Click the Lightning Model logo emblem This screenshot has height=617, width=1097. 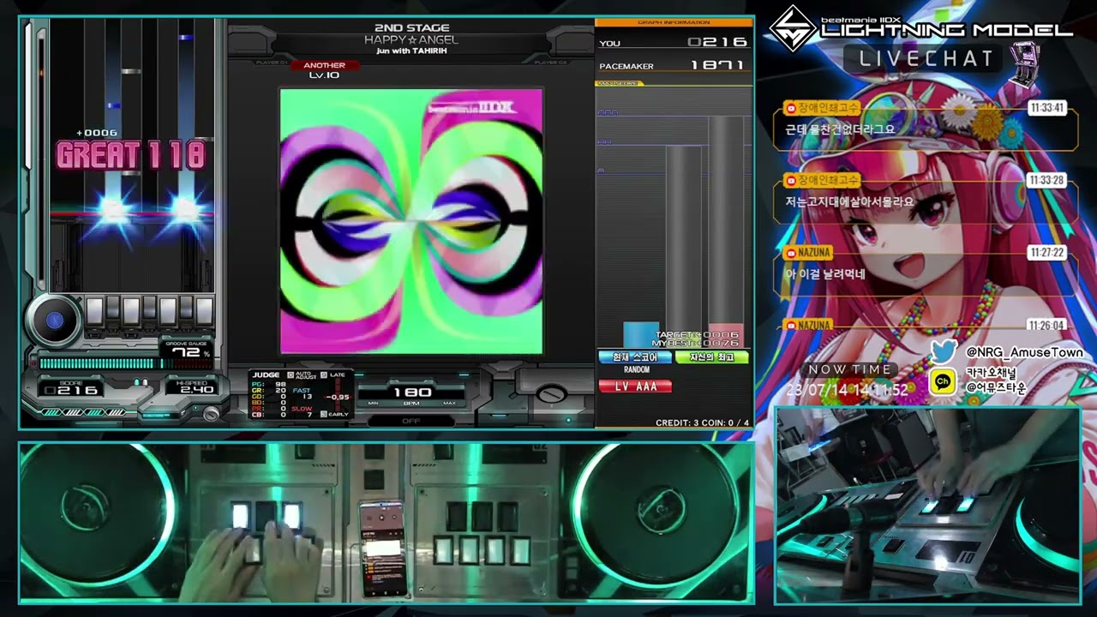coord(793,30)
